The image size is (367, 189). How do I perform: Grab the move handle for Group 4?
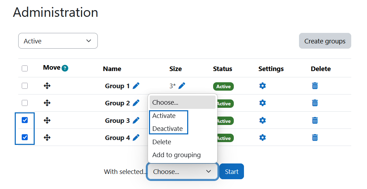[x=47, y=137]
